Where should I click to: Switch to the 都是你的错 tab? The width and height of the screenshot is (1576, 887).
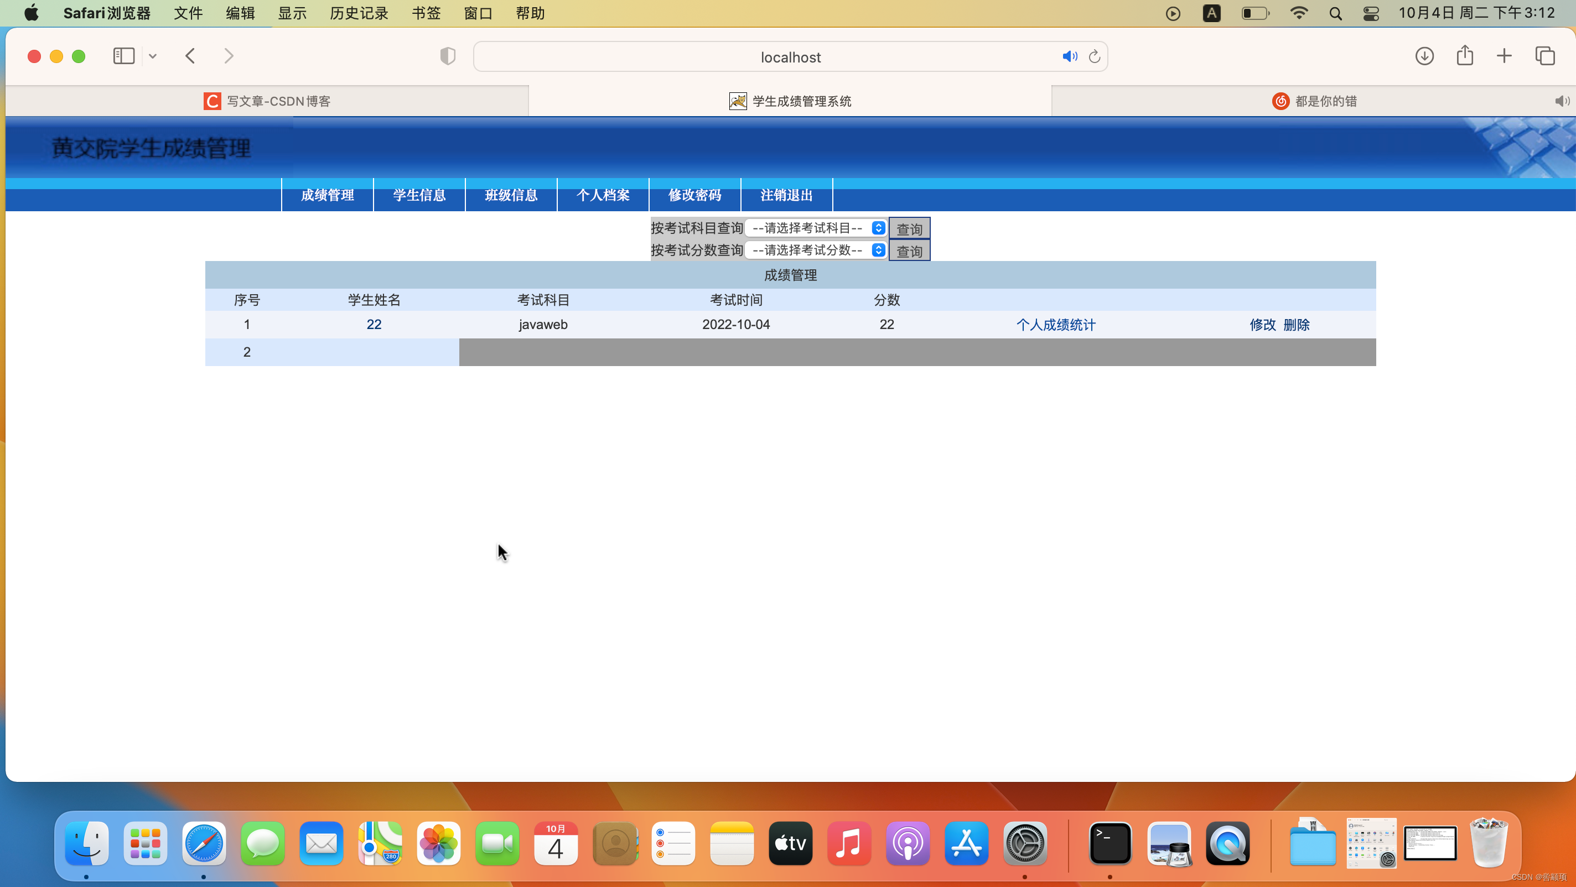click(1314, 101)
